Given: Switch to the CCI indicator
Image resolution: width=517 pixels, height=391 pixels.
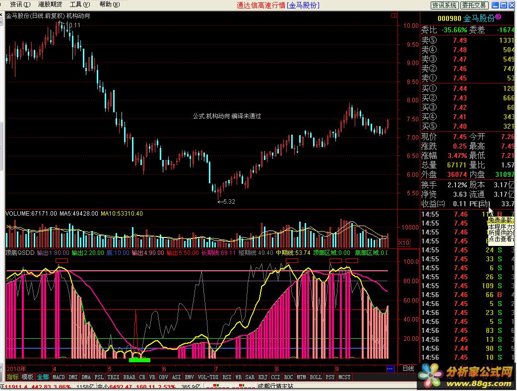Looking at the screenshot, I should tap(275, 377).
